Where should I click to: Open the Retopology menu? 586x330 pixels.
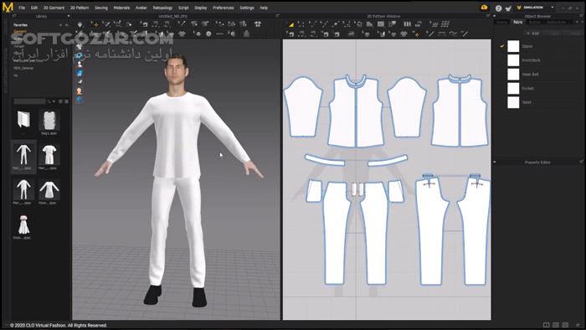click(162, 8)
